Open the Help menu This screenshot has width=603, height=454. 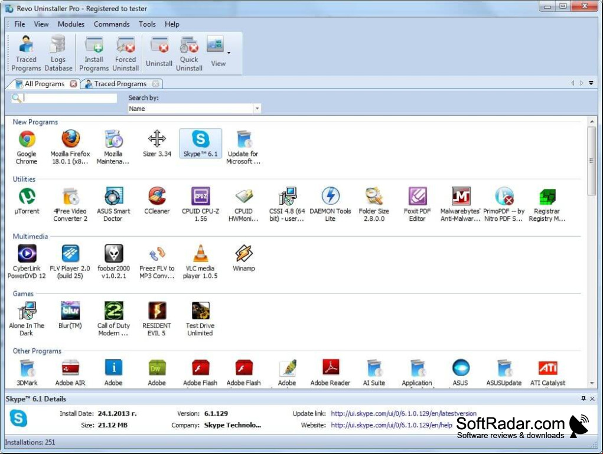point(172,24)
